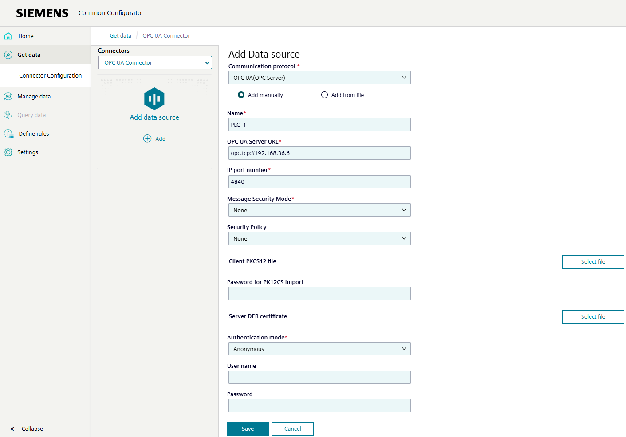626x437 pixels.
Task: Open the Security Policy dropdown
Action: pyautogui.click(x=319, y=239)
